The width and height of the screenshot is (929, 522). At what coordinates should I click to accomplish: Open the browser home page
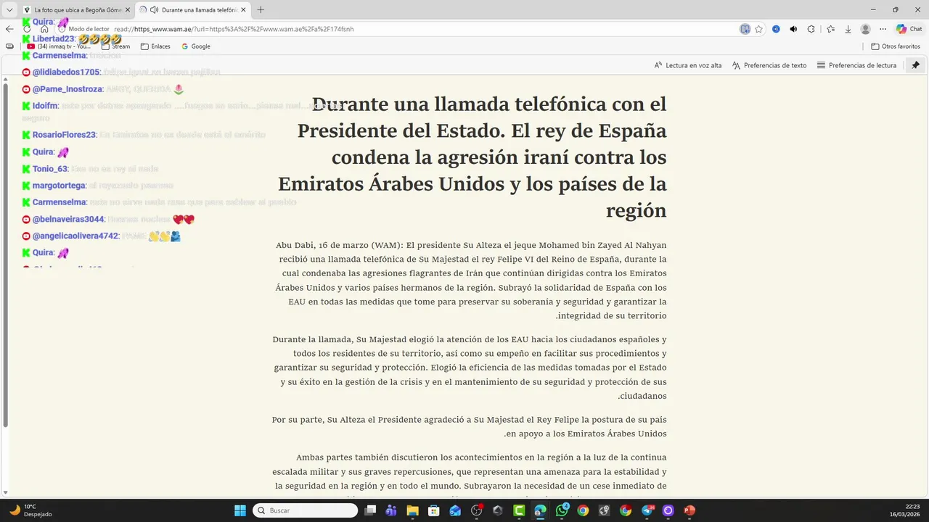coord(44,29)
